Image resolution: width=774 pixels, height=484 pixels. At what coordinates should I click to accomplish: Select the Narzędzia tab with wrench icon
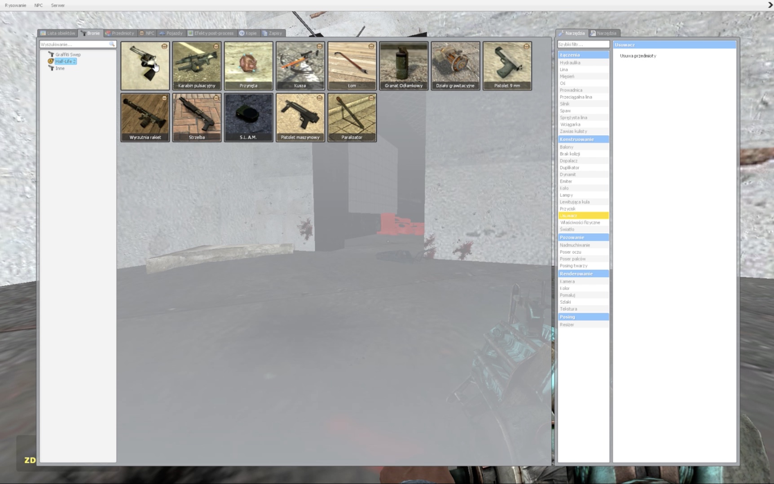[x=572, y=33]
